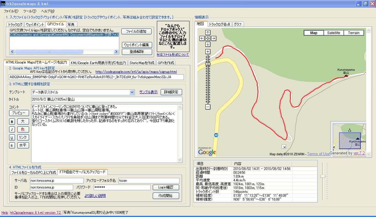Screen dimensions: 376x217
Task: Pan the map left with arrow button
Action: coord(202,38)
